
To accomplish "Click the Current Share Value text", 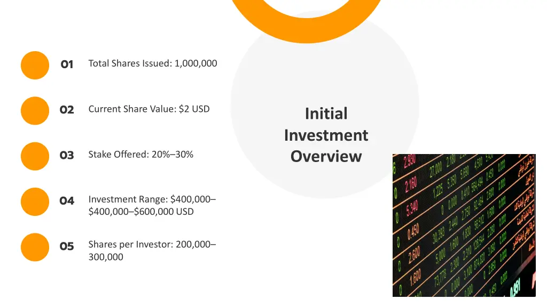I will click(149, 109).
